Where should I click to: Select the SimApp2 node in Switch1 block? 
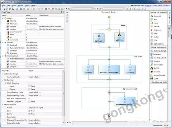[130, 69]
